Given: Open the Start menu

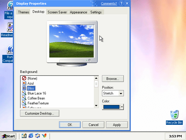Looking at the screenshot, I should coord(8,136).
